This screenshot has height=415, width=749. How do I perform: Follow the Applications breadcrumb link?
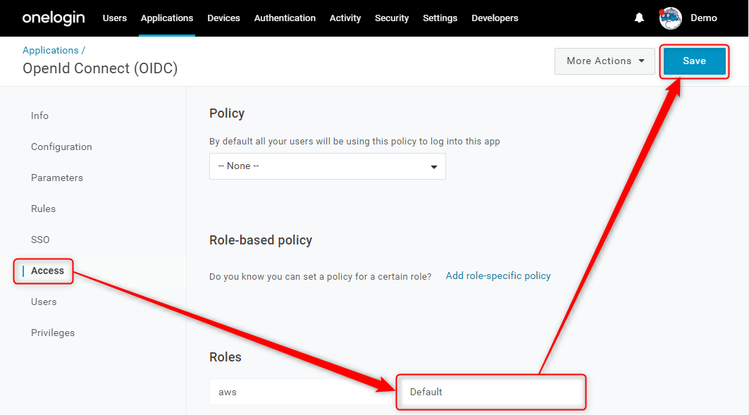pyautogui.click(x=50, y=50)
